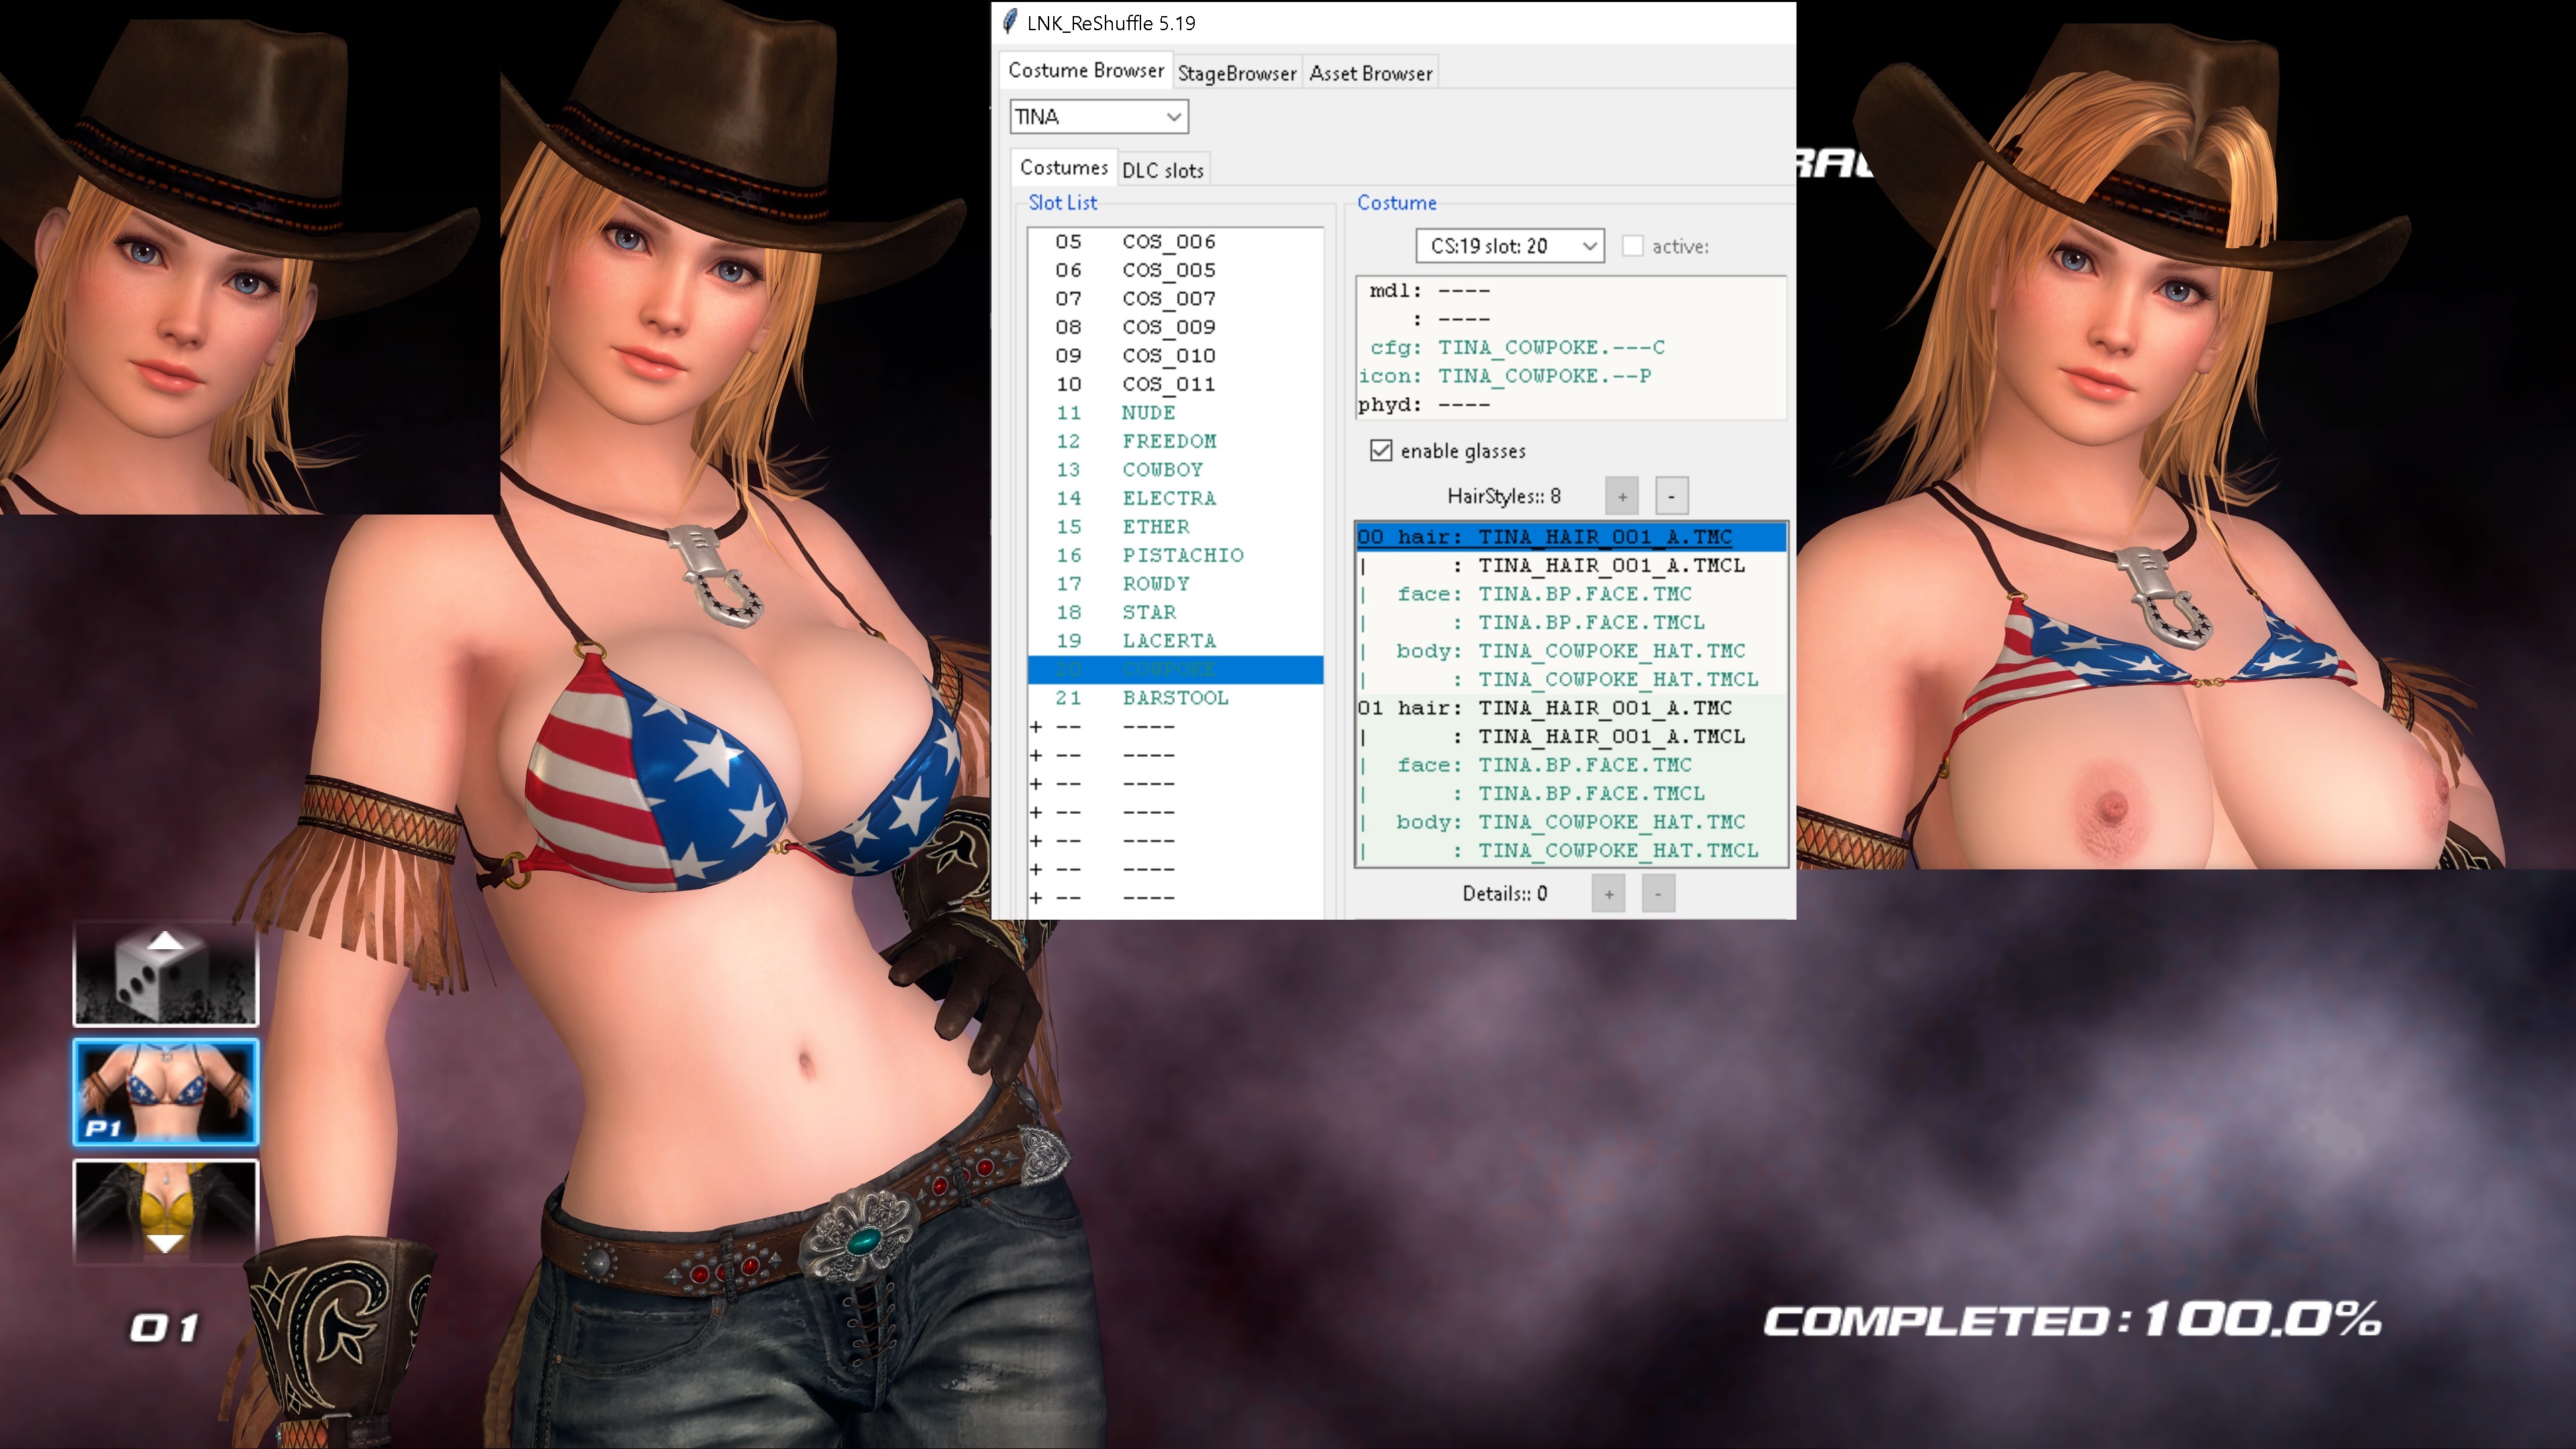Switch to the StageBrowser tab
2576x1449 pixels.
click(x=1236, y=73)
